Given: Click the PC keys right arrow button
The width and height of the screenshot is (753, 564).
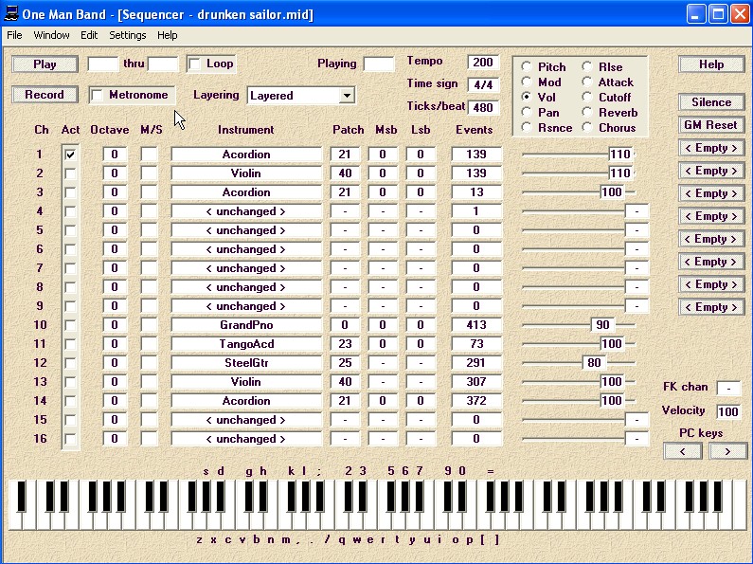Looking at the screenshot, I should click(x=728, y=451).
